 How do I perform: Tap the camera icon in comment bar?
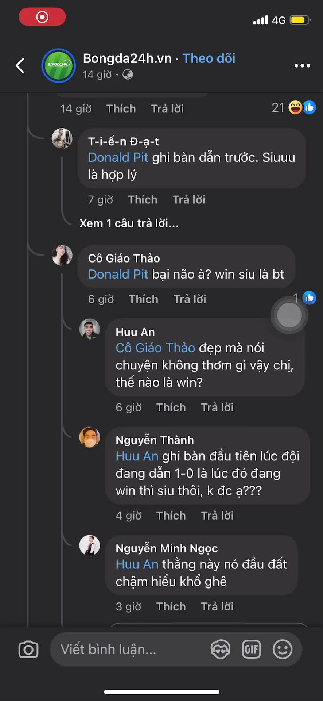pyautogui.click(x=28, y=650)
